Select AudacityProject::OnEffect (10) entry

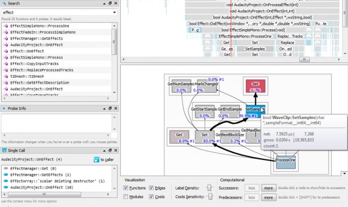tap(42, 187)
